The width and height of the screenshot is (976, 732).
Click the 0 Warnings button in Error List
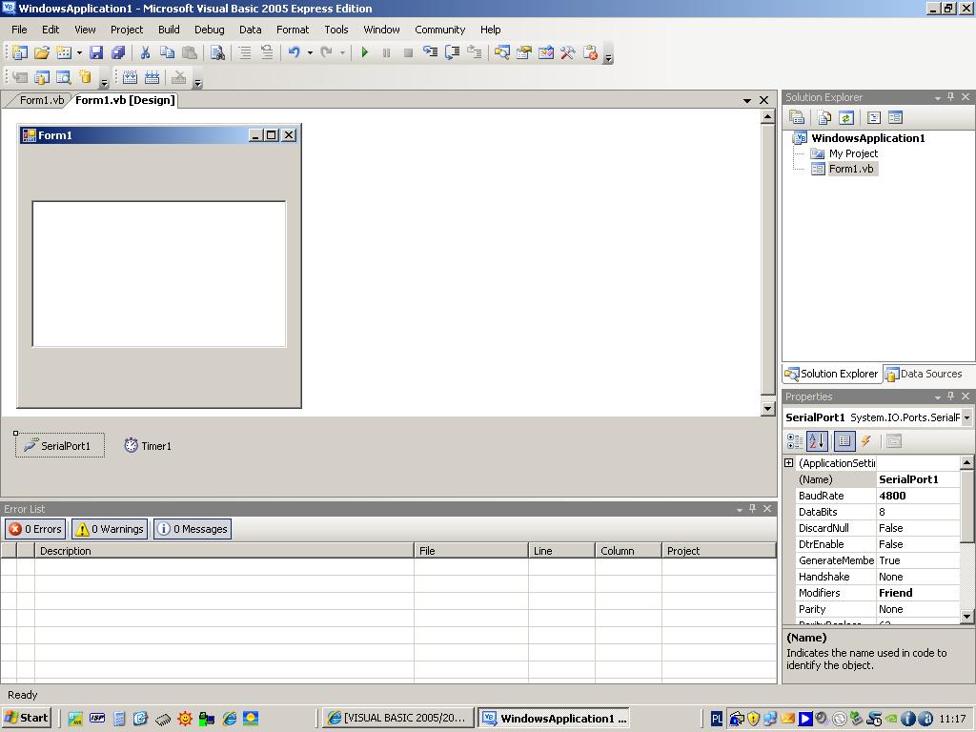tap(109, 529)
